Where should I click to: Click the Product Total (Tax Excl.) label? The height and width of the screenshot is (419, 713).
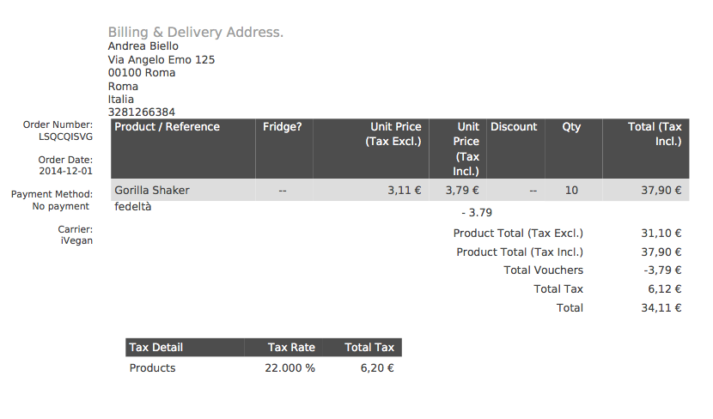pos(518,234)
